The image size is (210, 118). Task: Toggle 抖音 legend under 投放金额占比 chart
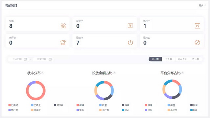(126, 105)
